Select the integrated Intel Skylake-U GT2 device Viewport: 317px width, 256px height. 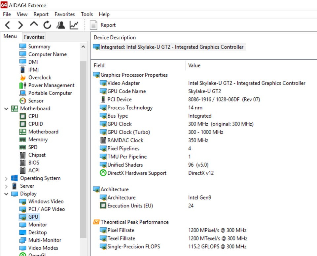(x=172, y=47)
